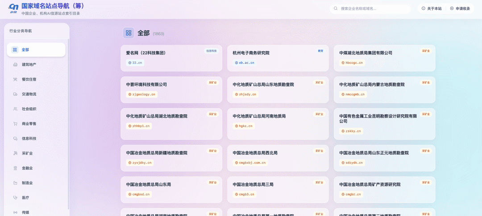Click the 中国冶金地质总局新疆地质勘查院 title
The height and width of the screenshot is (216, 482).
(157, 153)
